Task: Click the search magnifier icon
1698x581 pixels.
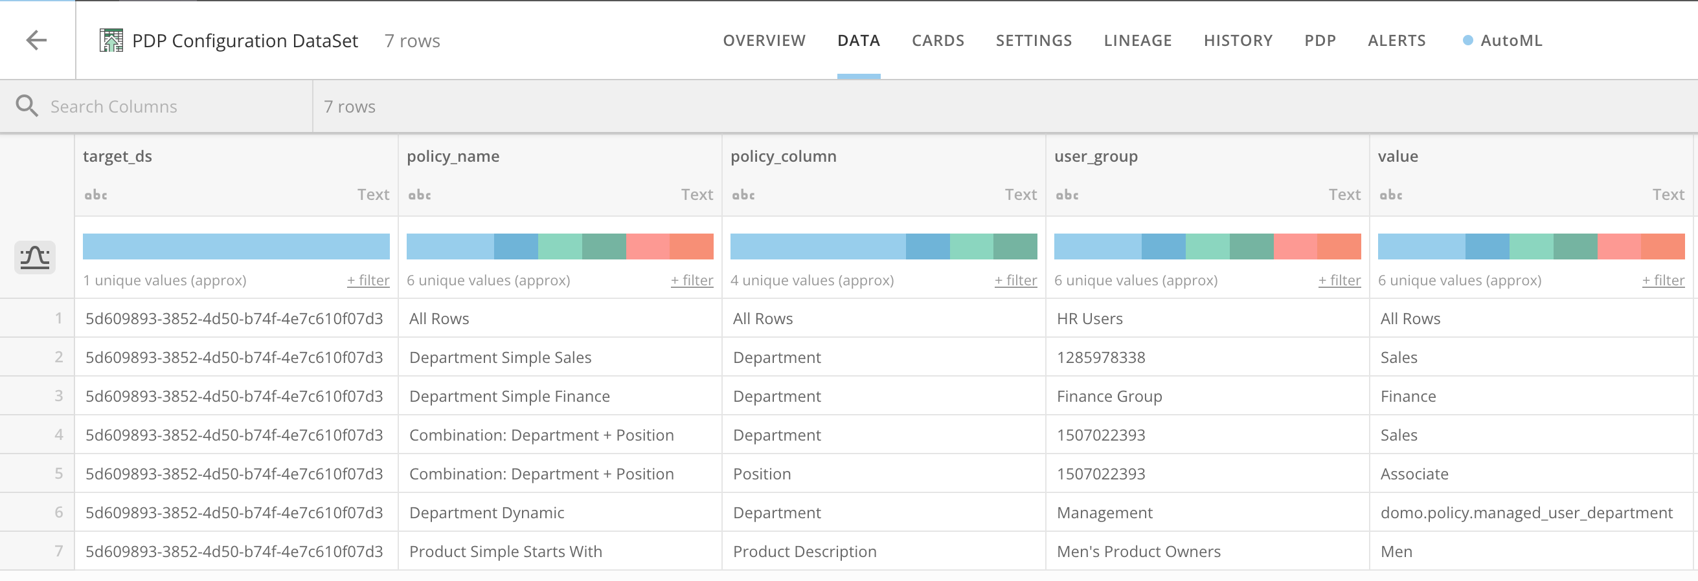Action: click(27, 106)
